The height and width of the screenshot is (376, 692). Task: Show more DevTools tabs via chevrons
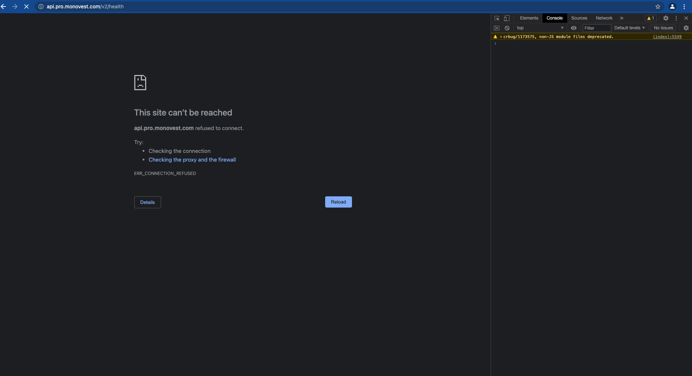(x=622, y=18)
